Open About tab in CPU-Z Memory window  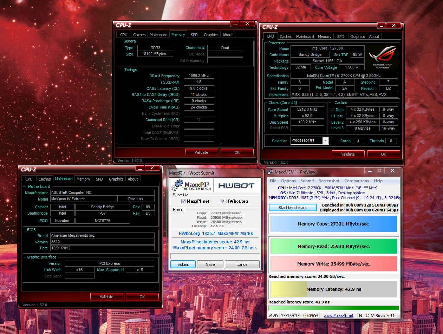228,35
